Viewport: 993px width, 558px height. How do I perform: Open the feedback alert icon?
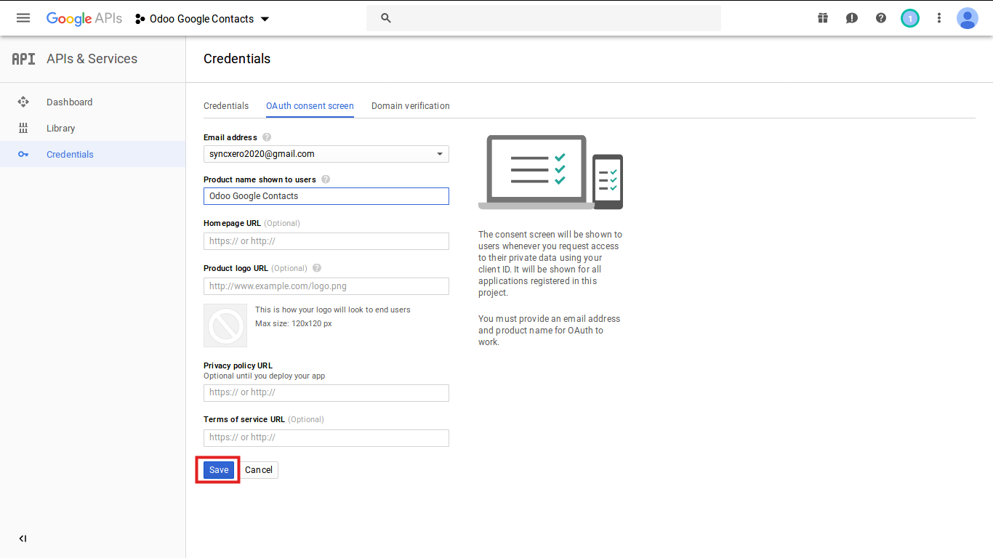point(852,18)
